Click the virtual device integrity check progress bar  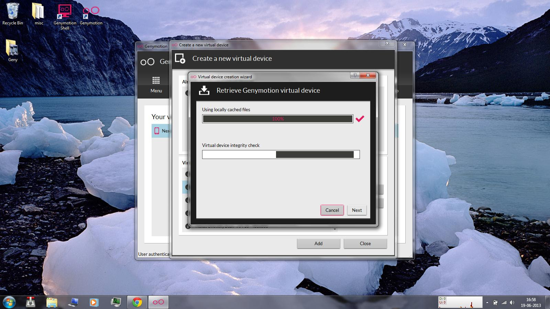pyautogui.click(x=281, y=154)
